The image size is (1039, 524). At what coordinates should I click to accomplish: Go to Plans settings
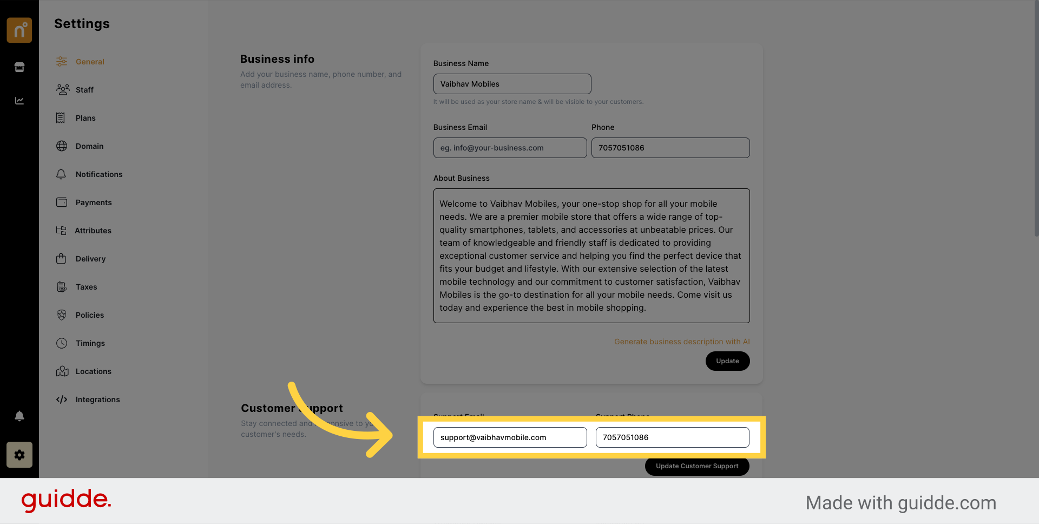click(x=86, y=118)
